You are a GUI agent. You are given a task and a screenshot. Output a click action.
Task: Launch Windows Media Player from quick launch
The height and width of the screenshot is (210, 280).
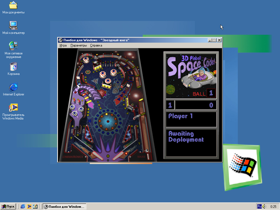[29, 207]
